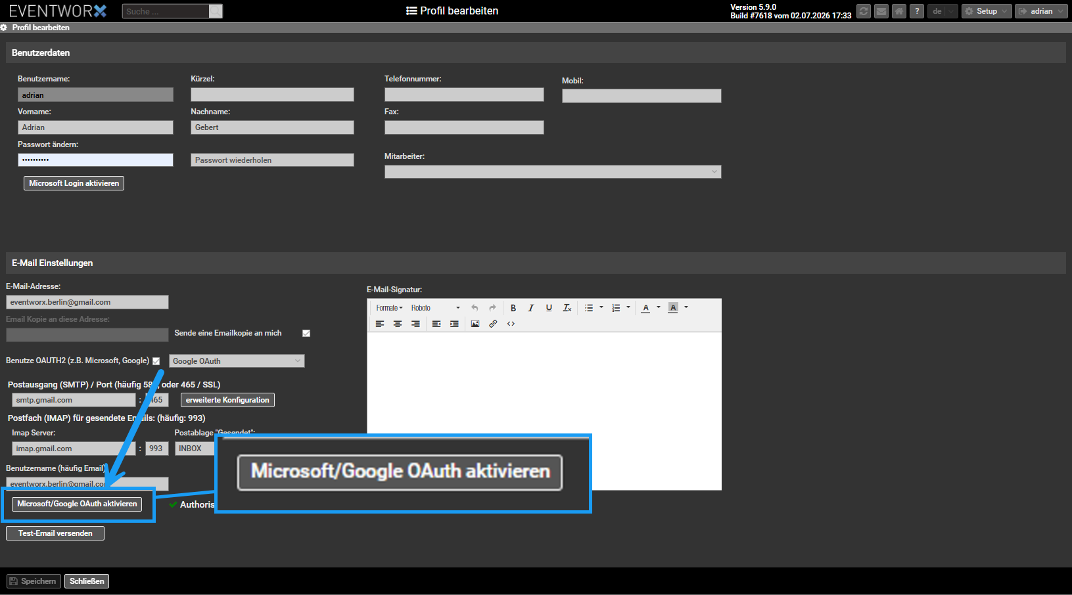Toggle 'Benutze OAUTH2' checkbox
Screen dimensions: 1072x595
pyautogui.click(x=156, y=361)
